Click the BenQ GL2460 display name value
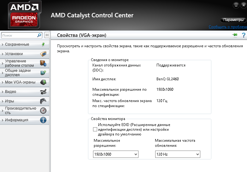The height and width of the screenshot is (172, 247). [168, 79]
